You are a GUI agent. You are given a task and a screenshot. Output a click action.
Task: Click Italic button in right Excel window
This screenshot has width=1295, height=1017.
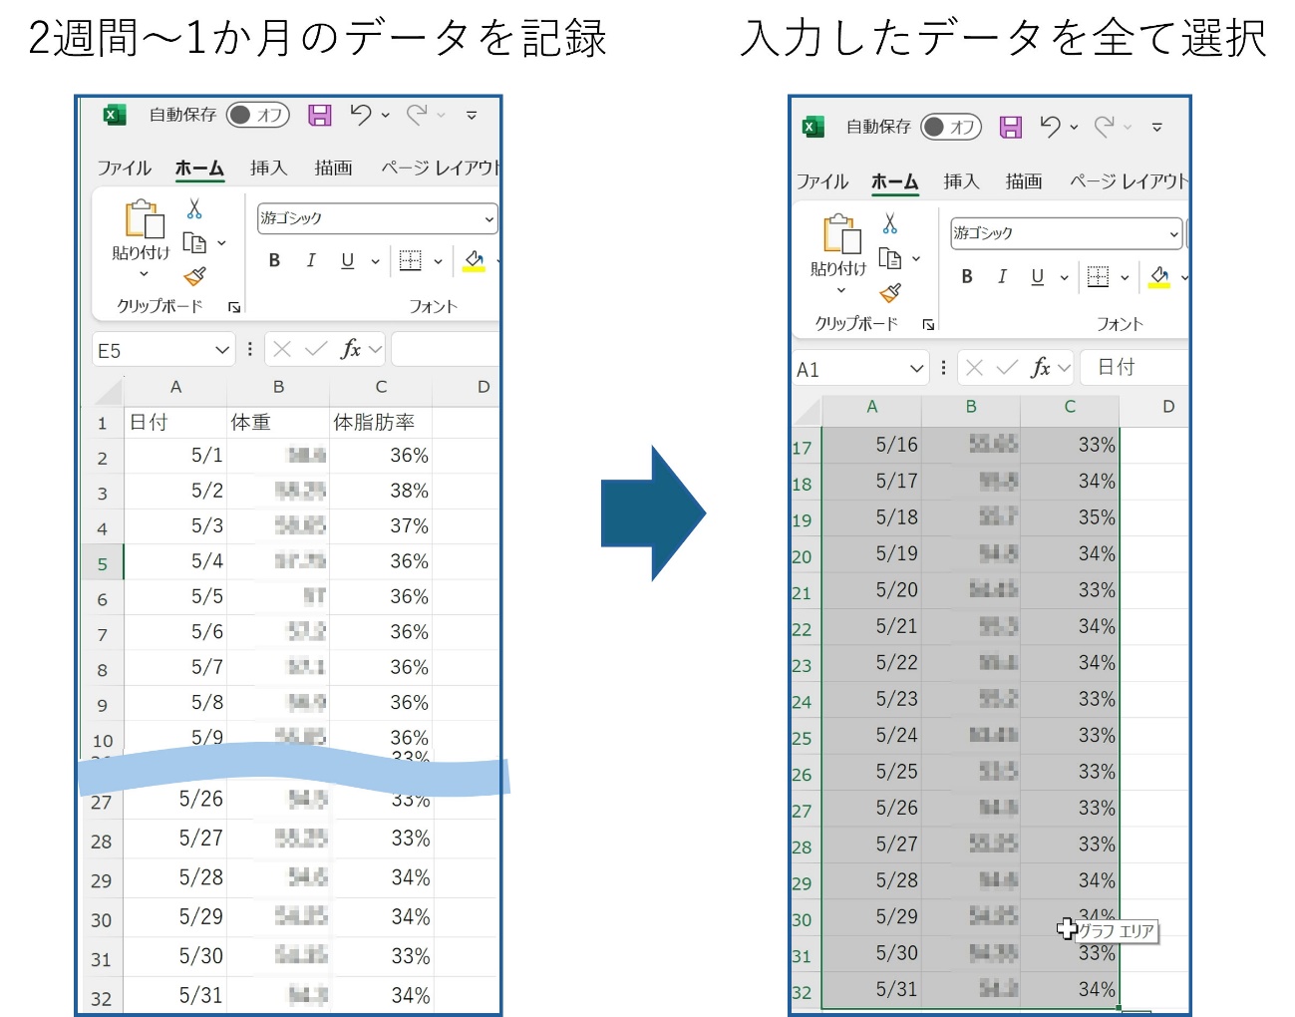tap(1002, 277)
